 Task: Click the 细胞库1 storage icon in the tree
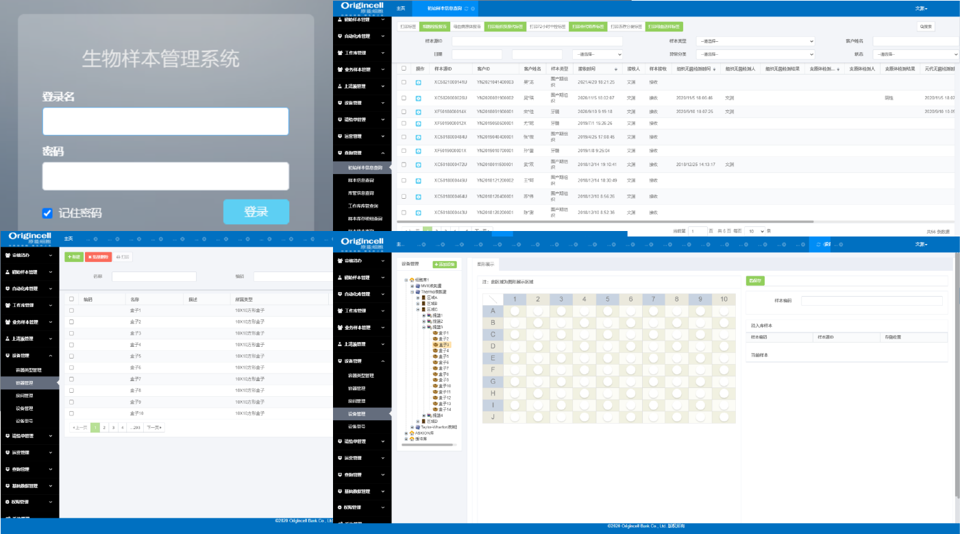(x=412, y=280)
